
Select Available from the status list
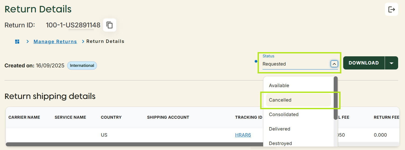(279, 86)
